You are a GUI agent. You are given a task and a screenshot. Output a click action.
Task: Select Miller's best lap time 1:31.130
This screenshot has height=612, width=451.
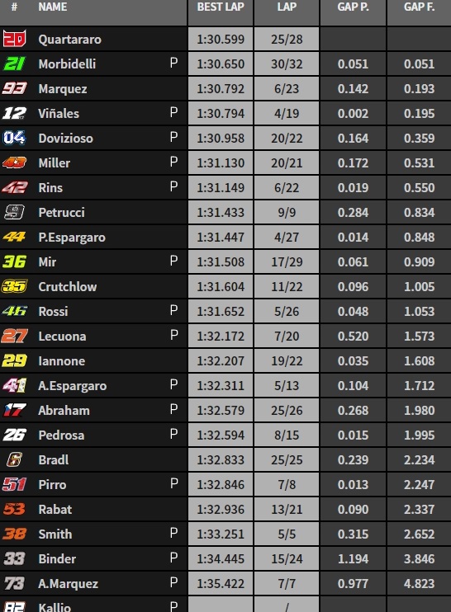221,162
